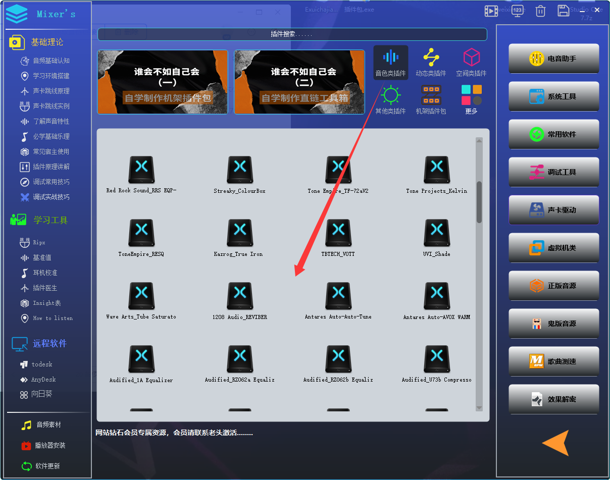Click the 声卡驱动 button
Screen dimensions: 610x480
(554, 210)
